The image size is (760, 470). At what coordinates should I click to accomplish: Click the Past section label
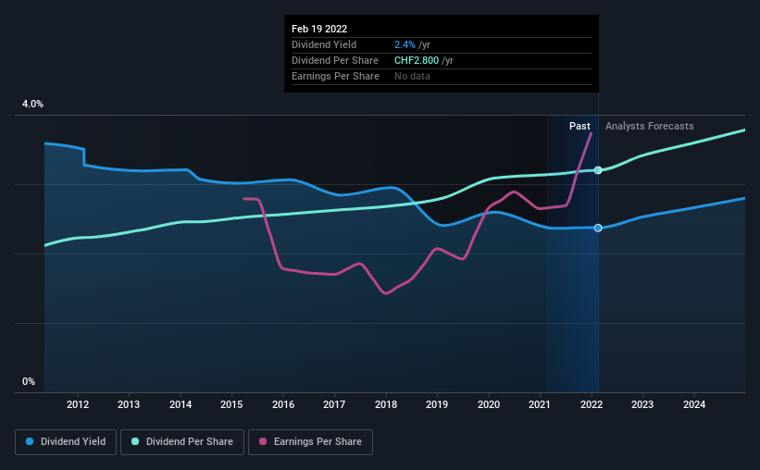[x=579, y=126]
